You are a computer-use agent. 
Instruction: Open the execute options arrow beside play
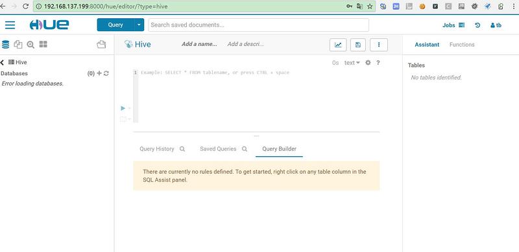(129, 108)
